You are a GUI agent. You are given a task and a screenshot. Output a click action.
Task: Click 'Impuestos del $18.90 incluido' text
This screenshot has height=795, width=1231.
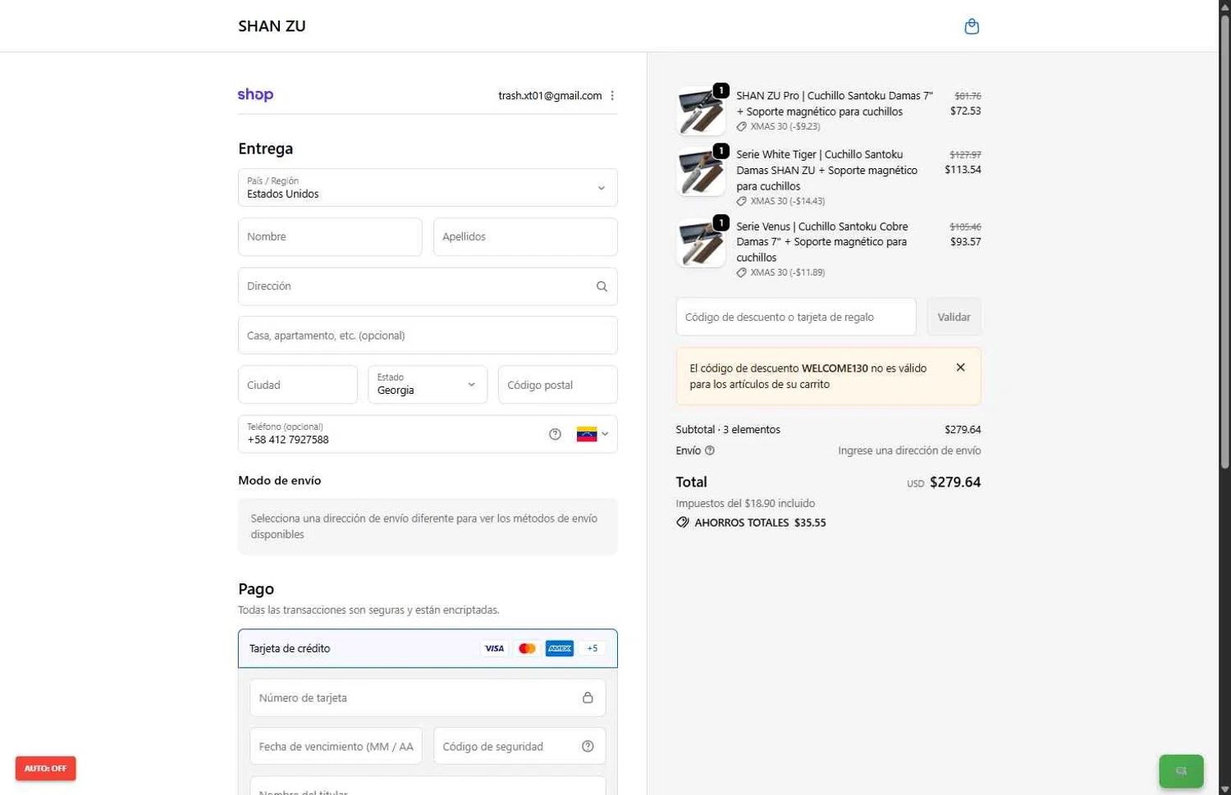(x=745, y=504)
